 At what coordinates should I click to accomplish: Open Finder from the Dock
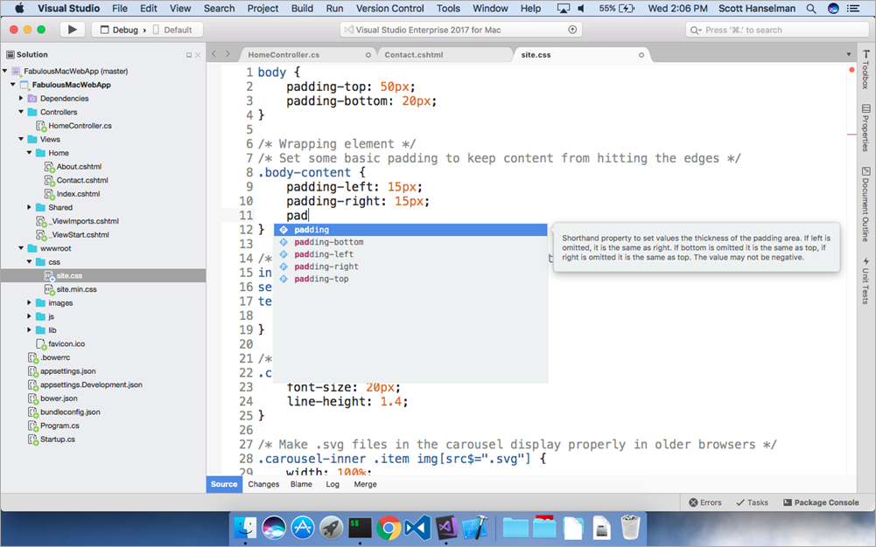[x=245, y=528]
